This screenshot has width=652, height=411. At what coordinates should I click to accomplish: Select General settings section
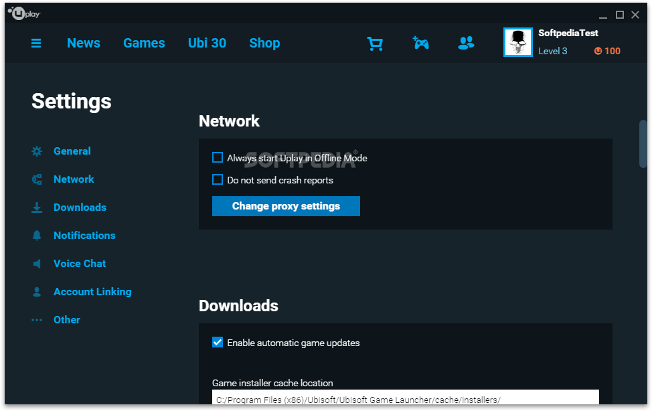pos(72,151)
